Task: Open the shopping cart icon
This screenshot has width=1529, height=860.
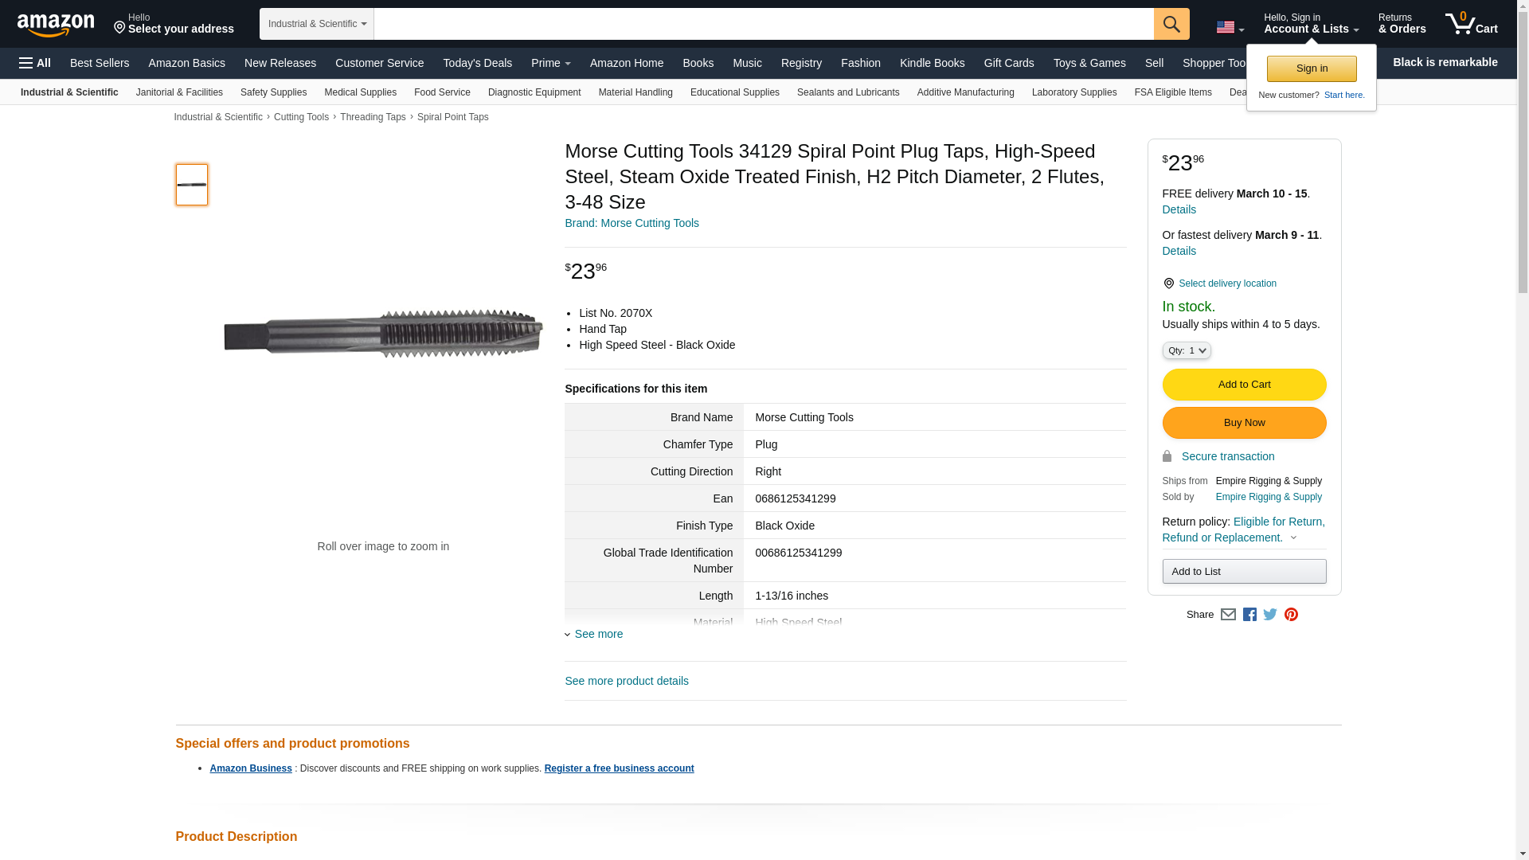Action: tap(1471, 24)
